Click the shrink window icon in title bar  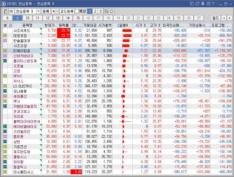pyautogui.click(x=192, y=4)
